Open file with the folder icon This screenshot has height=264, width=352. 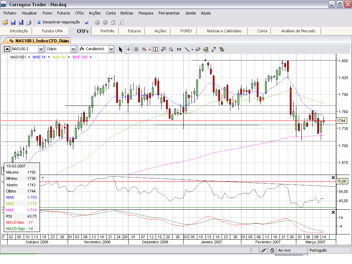pos(5,22)
